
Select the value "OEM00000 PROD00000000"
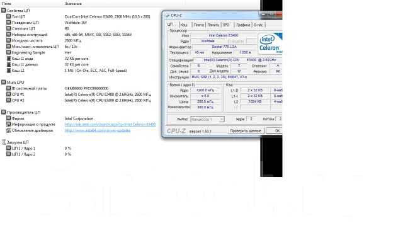86,88
